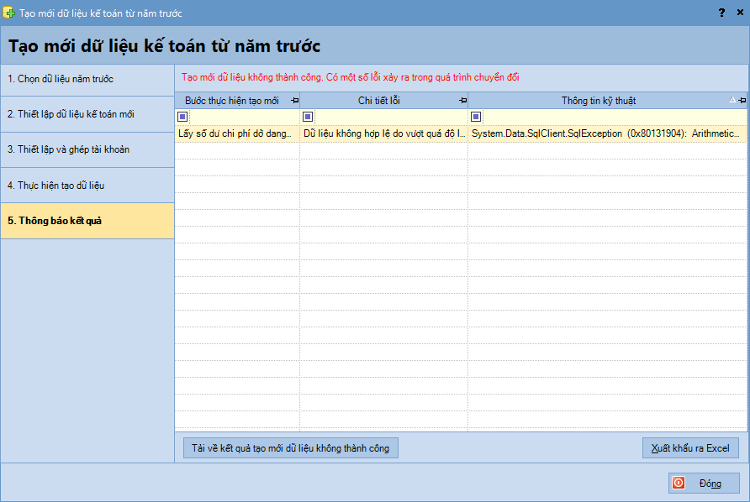
Task: Open filter operator icon under 'Chi tiết lỗi'
Action: pos(308,117)
